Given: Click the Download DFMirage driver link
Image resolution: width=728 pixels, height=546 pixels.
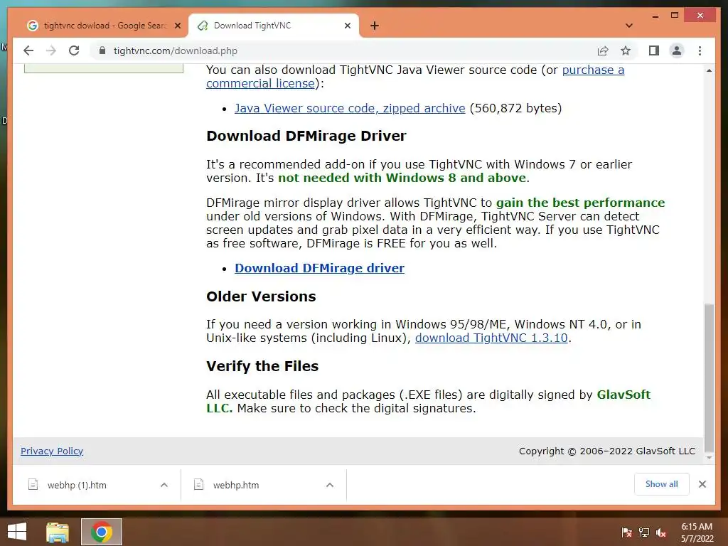Looking at the screenshot, I should tap(319, 268).
